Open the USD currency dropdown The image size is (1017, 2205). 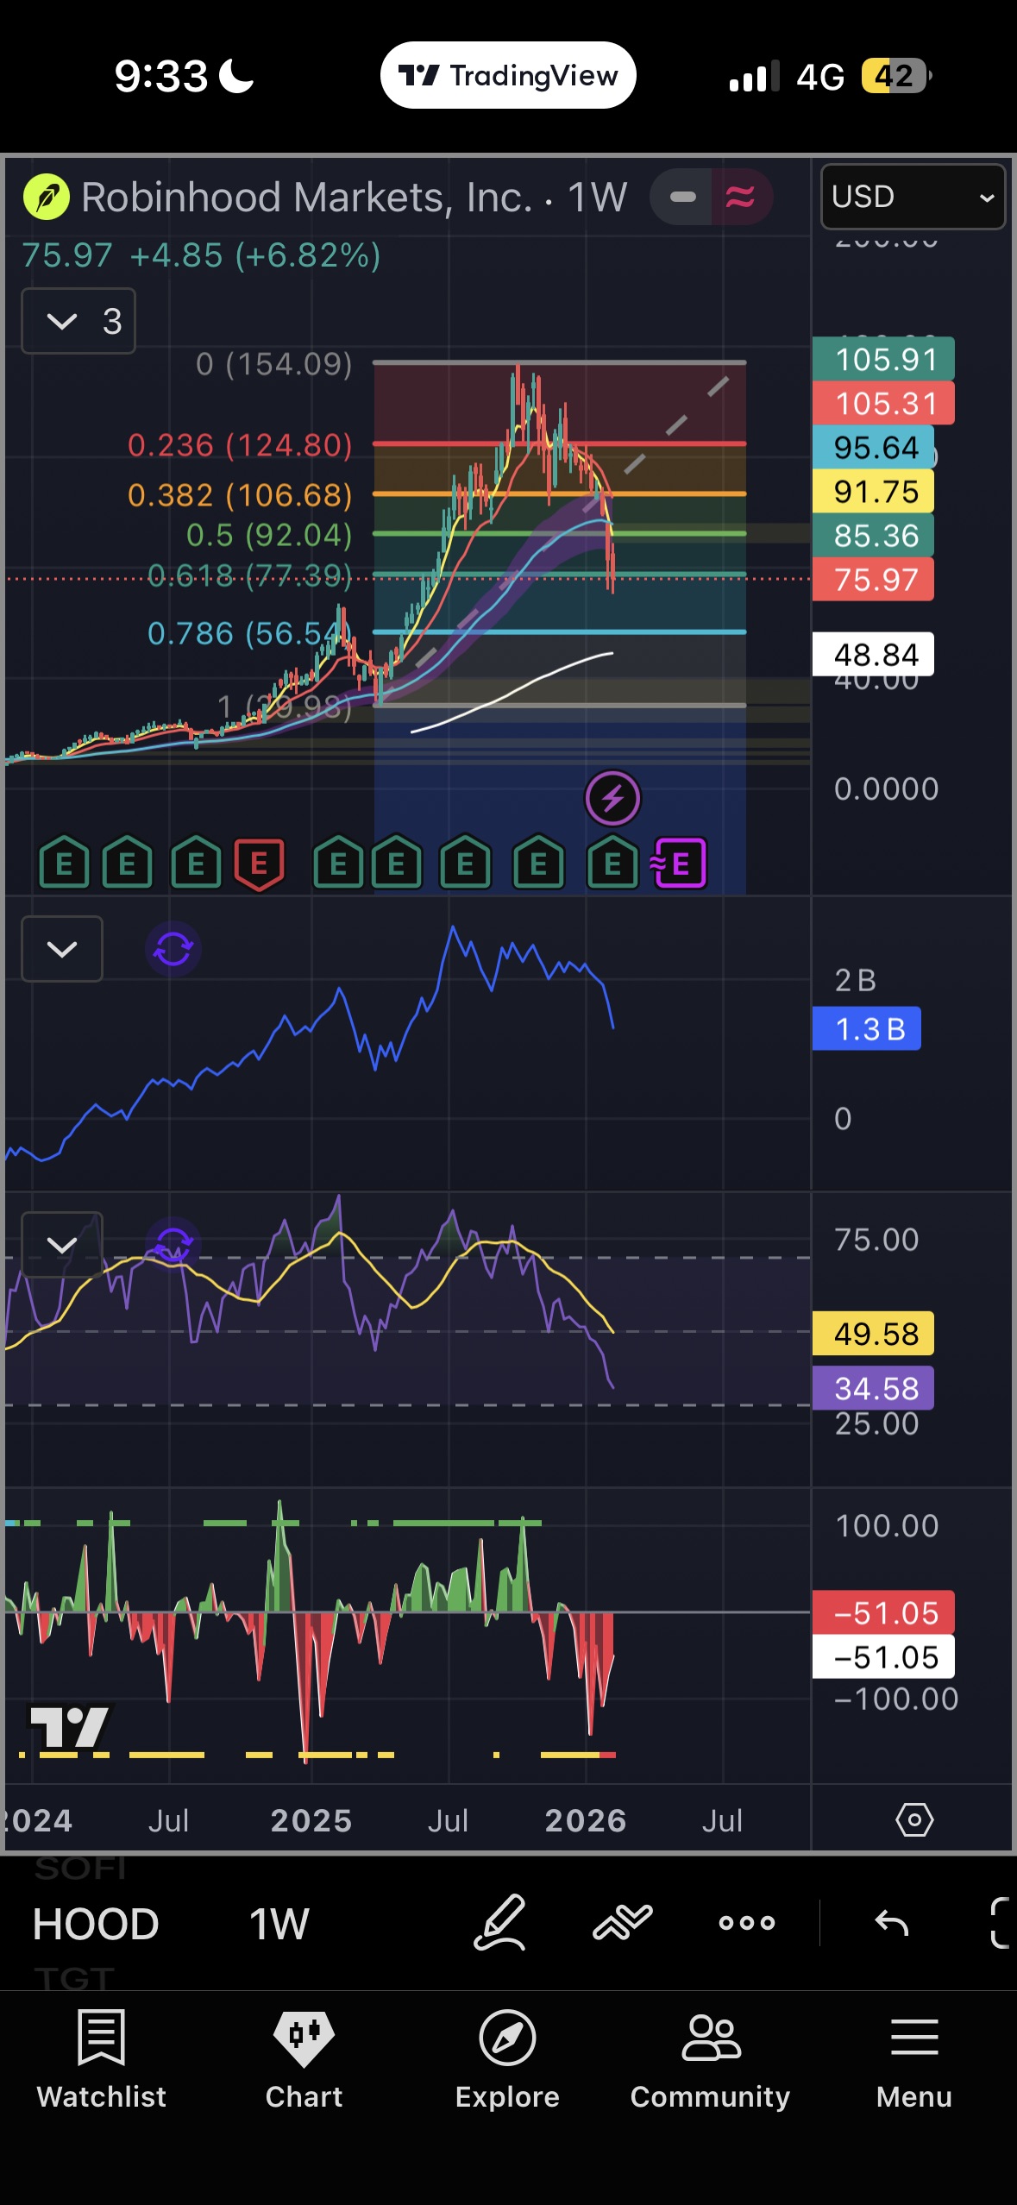[913, 197]
